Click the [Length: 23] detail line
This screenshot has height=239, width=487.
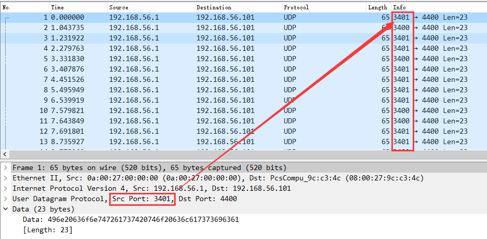[47, 230]
